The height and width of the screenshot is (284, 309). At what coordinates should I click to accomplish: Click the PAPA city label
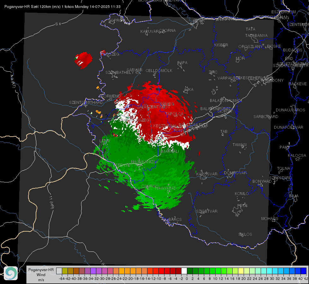click(x=182, y=63)
